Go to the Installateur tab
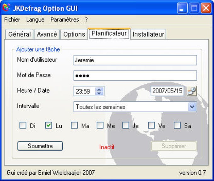This screenshot has width=214, height=181. point(148,34)
